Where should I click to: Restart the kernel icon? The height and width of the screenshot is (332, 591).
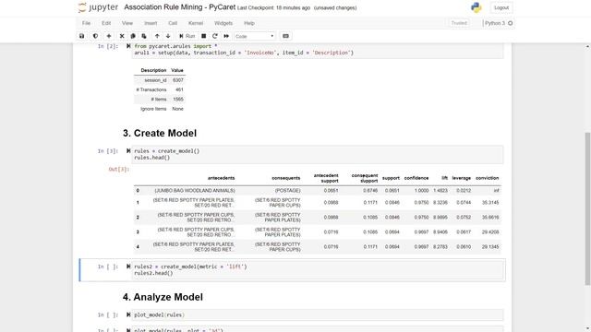(215, 36)
